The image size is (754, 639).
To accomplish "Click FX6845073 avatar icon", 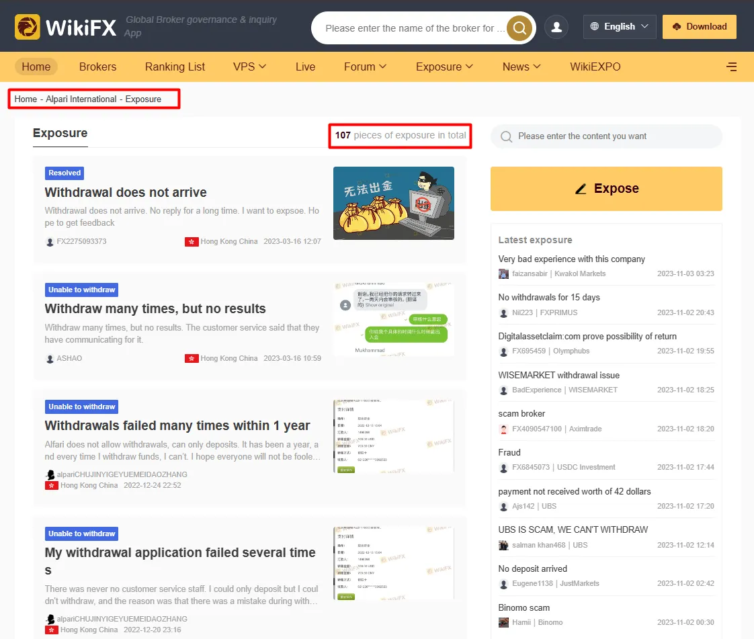I will (x=503, y=468).
